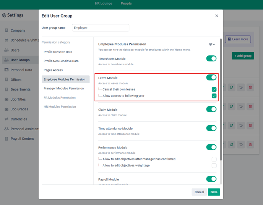Image resolution: width=263 pixels, height=205 pixels.
Task: Uncheck Allow access to following year
Action: point(214,96)
